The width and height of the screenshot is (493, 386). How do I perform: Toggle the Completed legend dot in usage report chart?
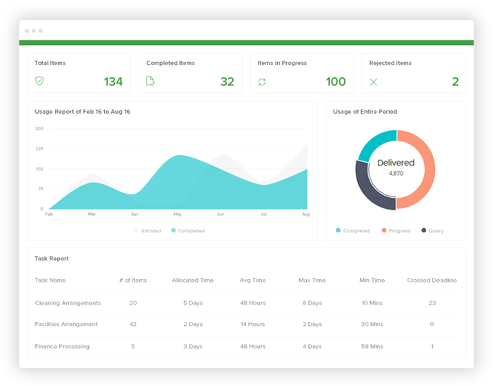(x=173, y=230)
